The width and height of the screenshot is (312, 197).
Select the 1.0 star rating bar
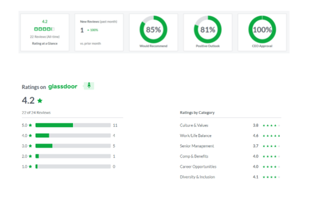73,166
